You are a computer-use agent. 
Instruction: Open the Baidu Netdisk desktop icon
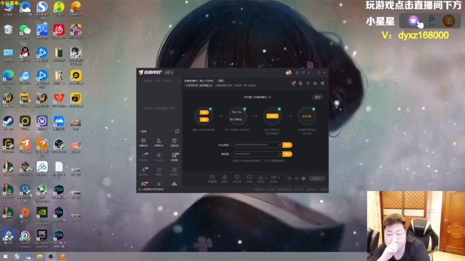click(42, 168)
